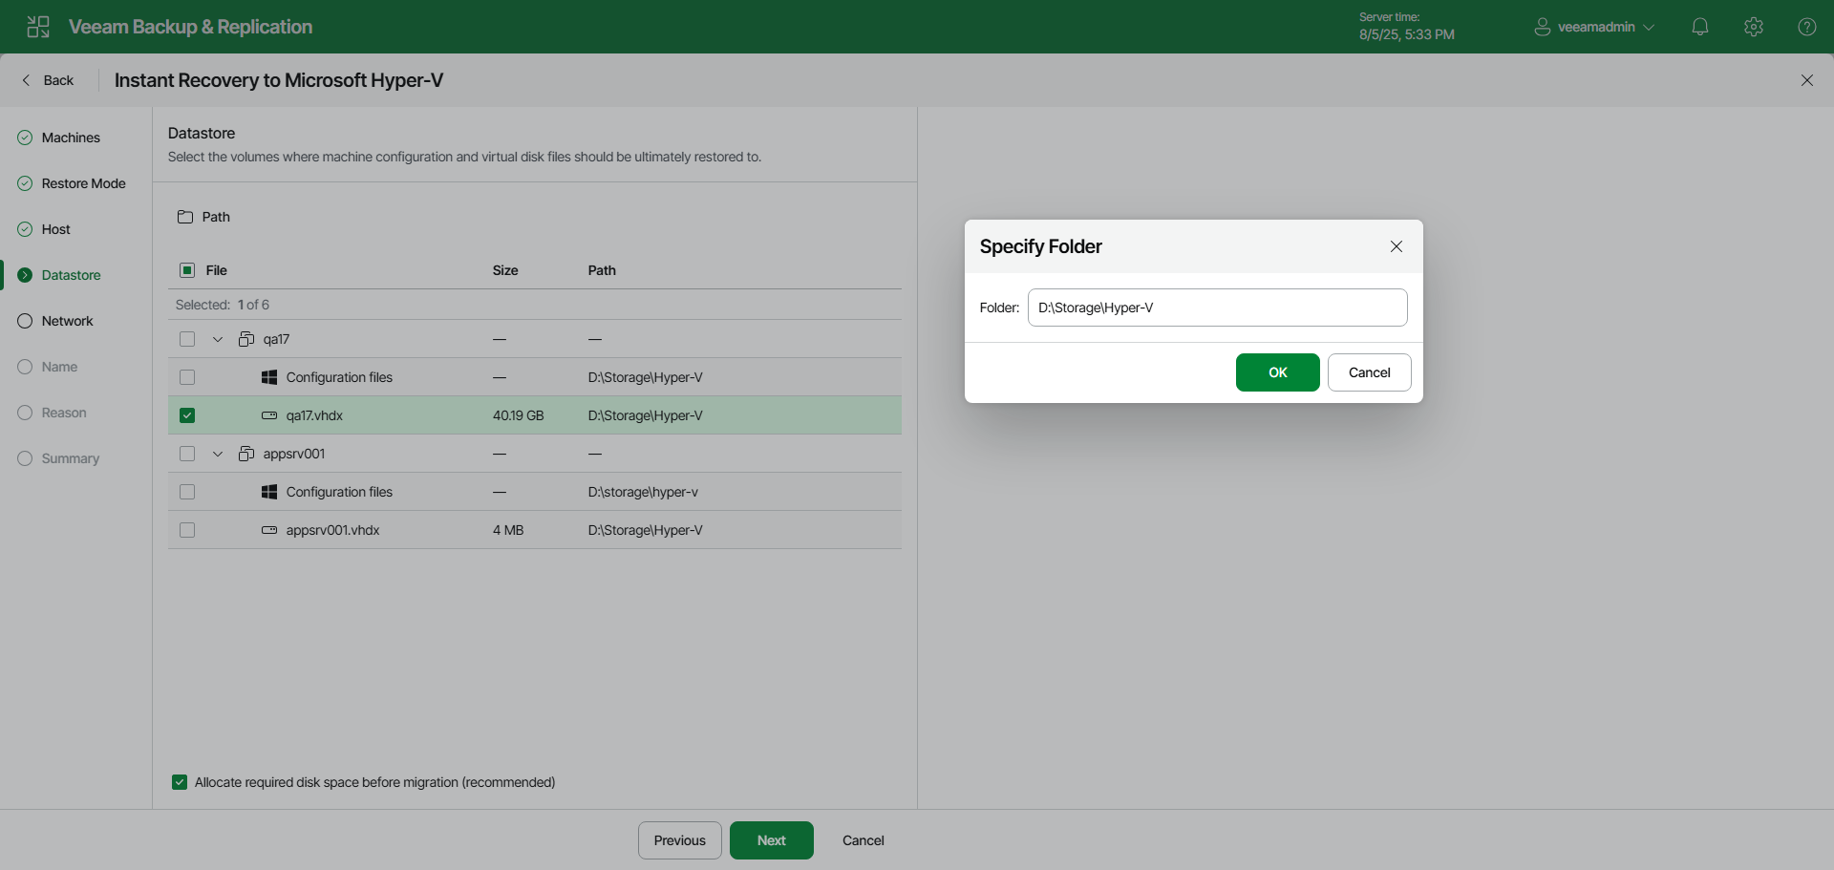Click the veeamadmin user icon
This screenshot has width=1834, height=870.
point(1542,27)
